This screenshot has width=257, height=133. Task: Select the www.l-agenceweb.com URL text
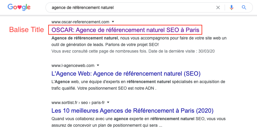[73, 65]
